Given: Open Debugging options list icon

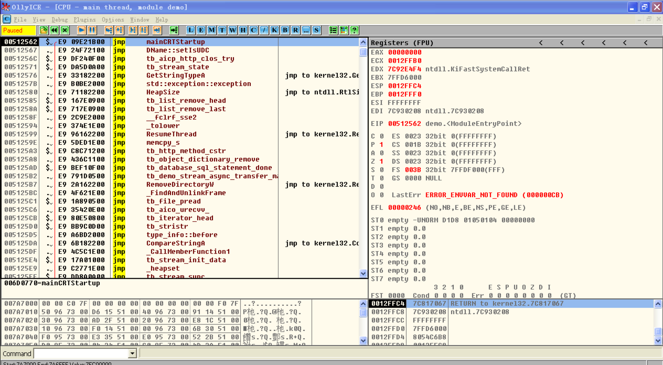Looking at the screenshot, I should pos(334,30).
